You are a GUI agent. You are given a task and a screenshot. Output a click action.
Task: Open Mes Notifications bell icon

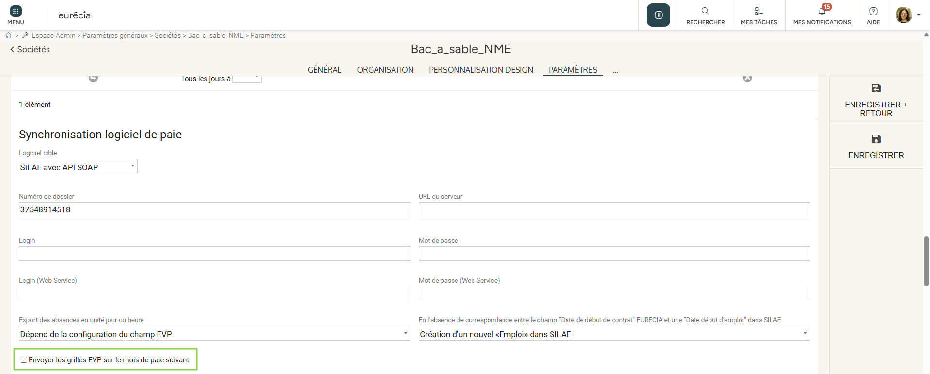(821, 11)
